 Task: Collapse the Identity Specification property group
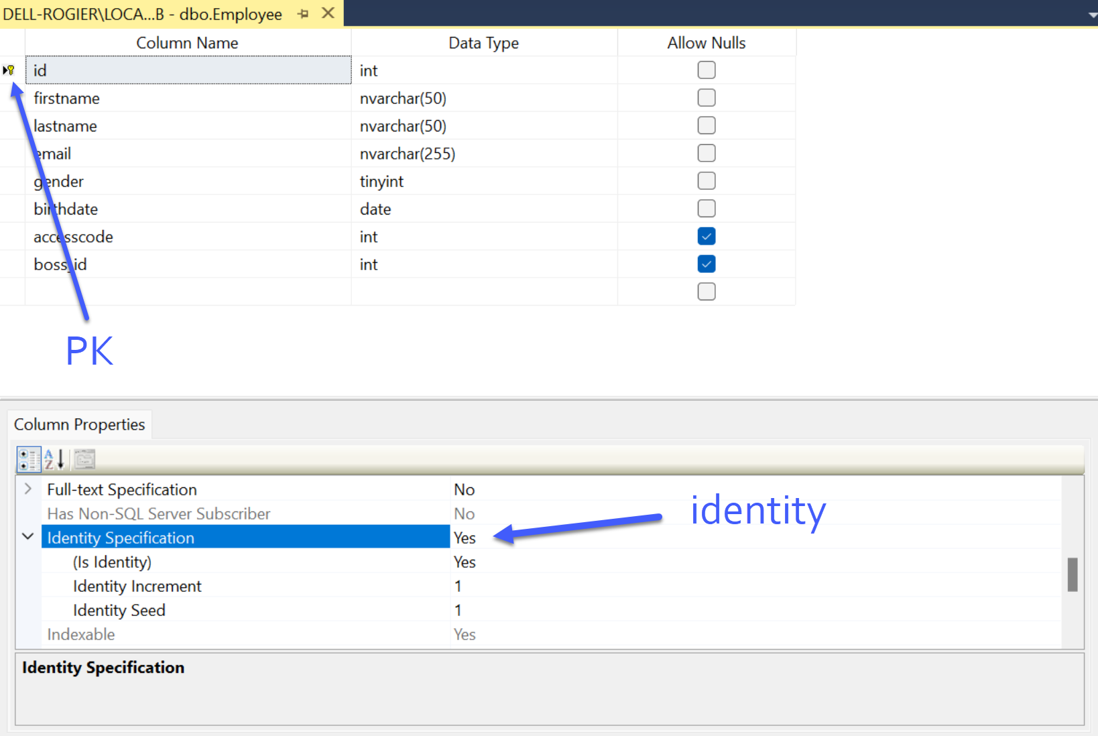28,537
